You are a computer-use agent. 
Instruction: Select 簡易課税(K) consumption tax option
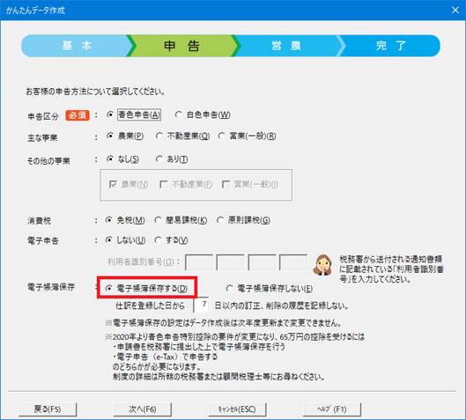tap(181, 220)
